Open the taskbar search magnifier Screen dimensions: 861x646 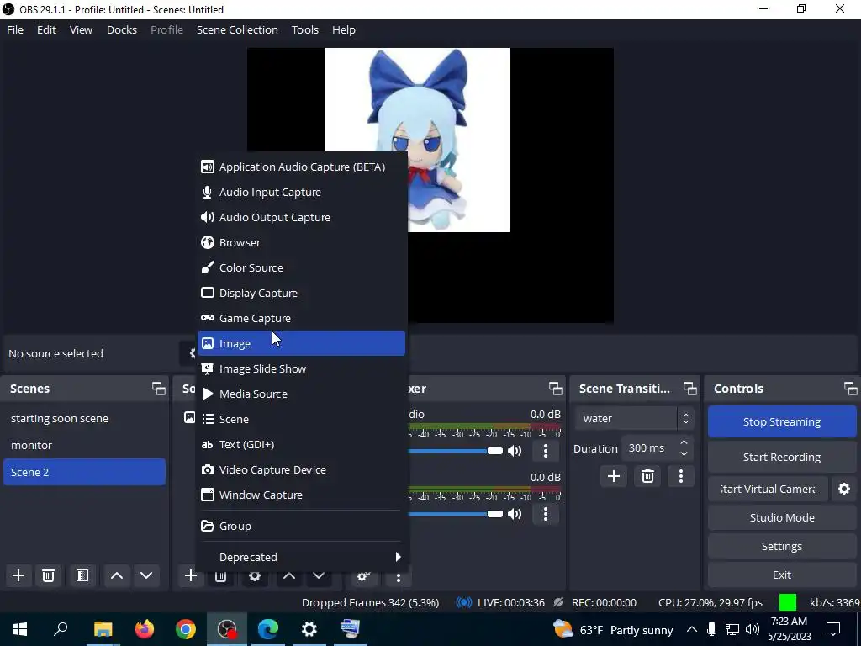tap(61, 628)
